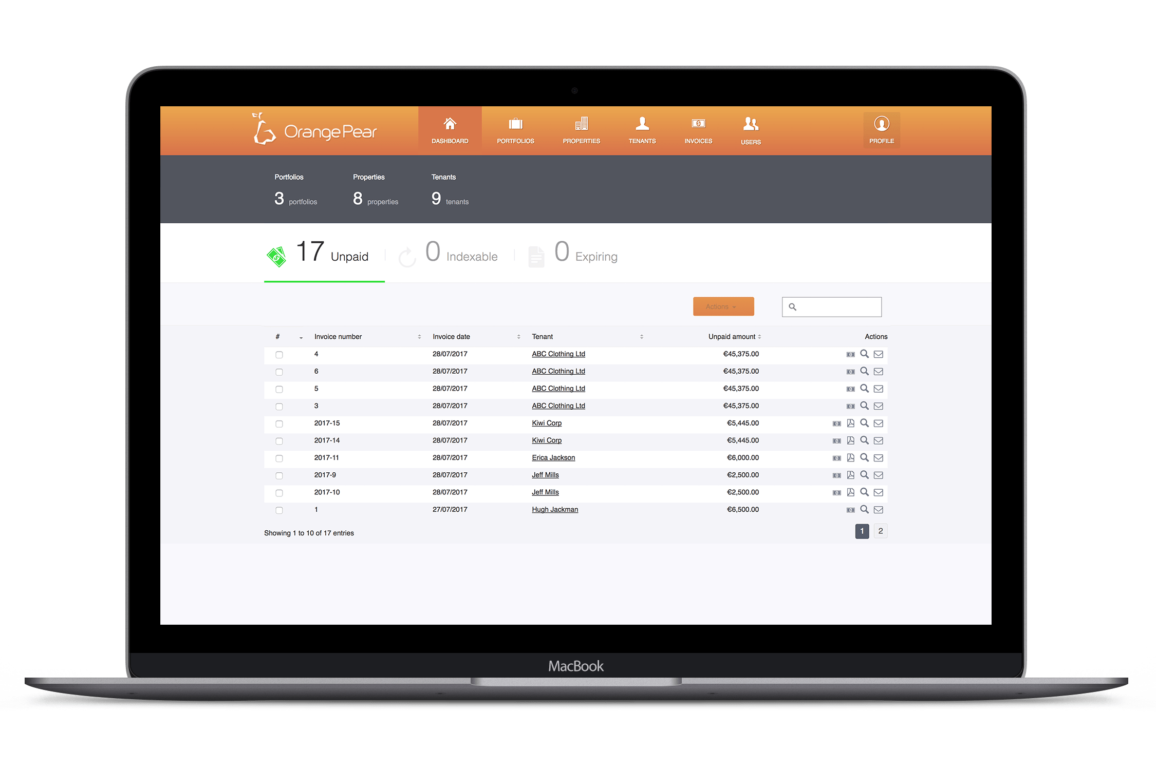Screen dimensions: 1156x770
Task: Click the OrangePear logo
Action: [x=314, y=130]
